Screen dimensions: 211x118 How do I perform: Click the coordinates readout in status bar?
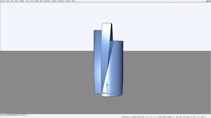coord(126,117)
